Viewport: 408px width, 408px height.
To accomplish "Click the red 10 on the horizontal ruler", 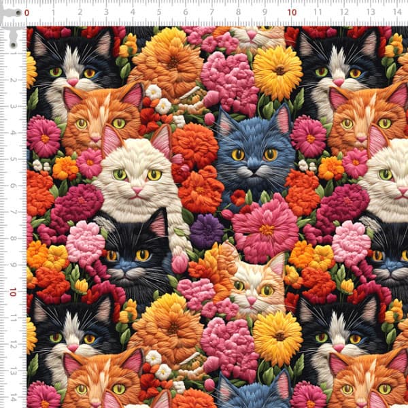I will [292, 12].
